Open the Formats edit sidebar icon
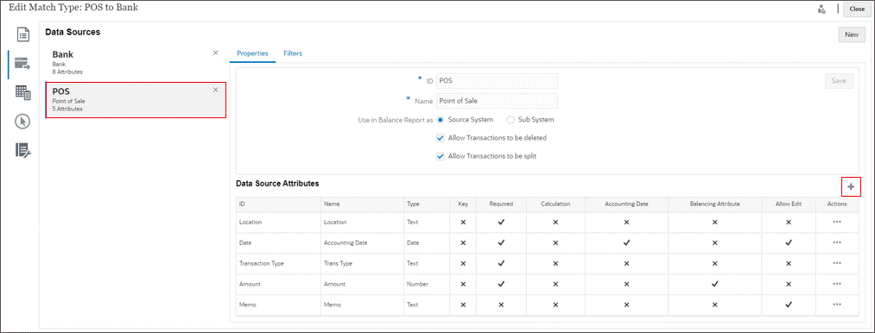 pyautogui.click(x=22, y=150)
